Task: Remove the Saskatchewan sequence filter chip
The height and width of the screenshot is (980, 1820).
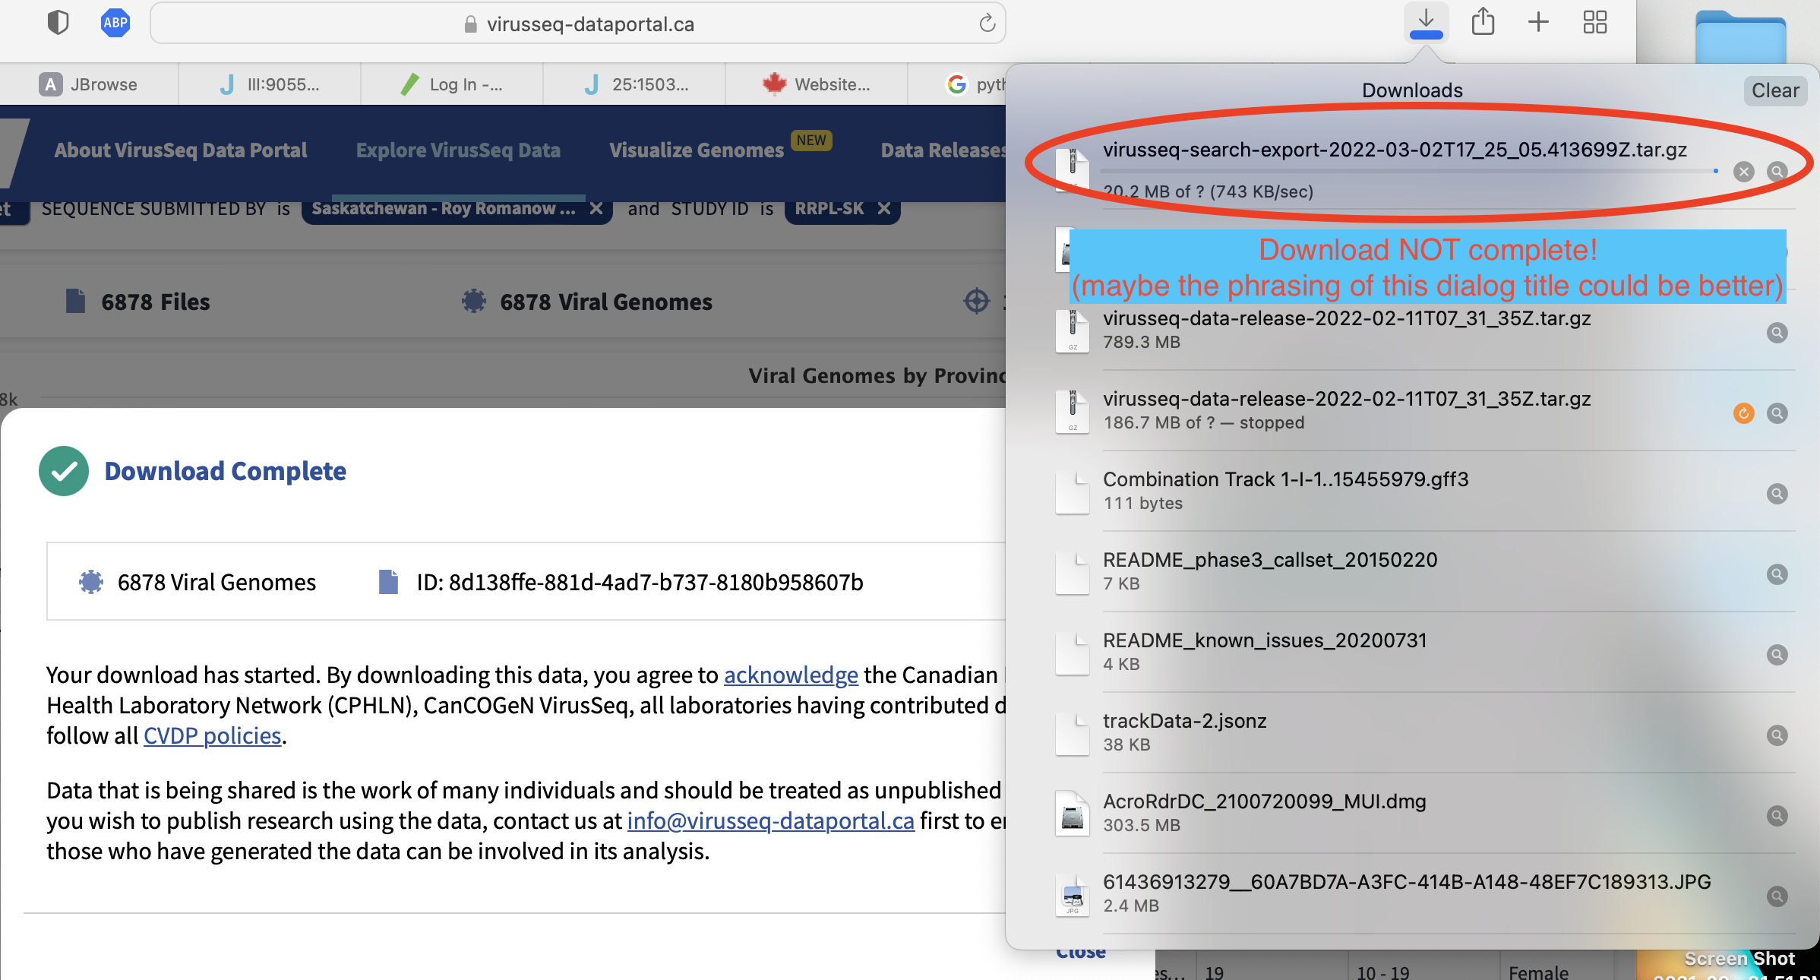Action: (x=597, y=208)
